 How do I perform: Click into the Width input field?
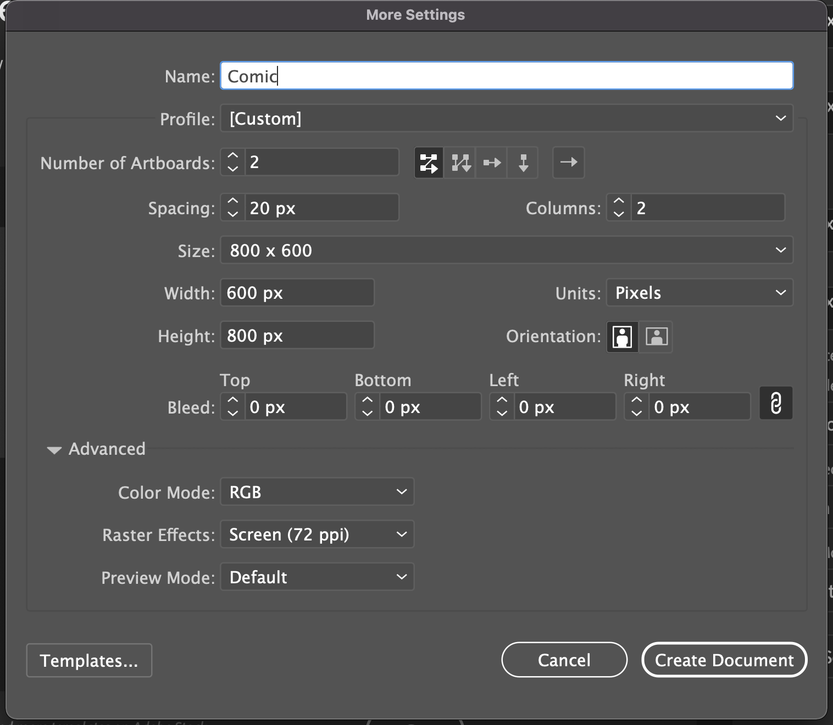[x=297, y=293]
